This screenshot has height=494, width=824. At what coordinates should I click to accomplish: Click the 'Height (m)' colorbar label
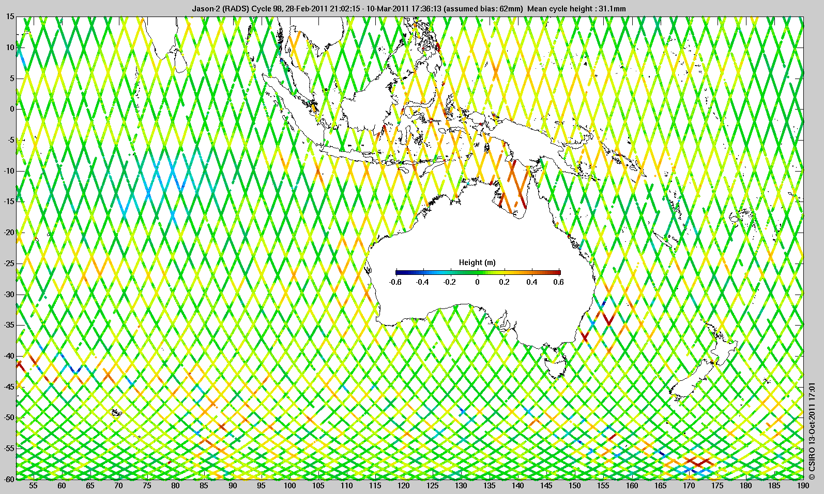[477, 263]
